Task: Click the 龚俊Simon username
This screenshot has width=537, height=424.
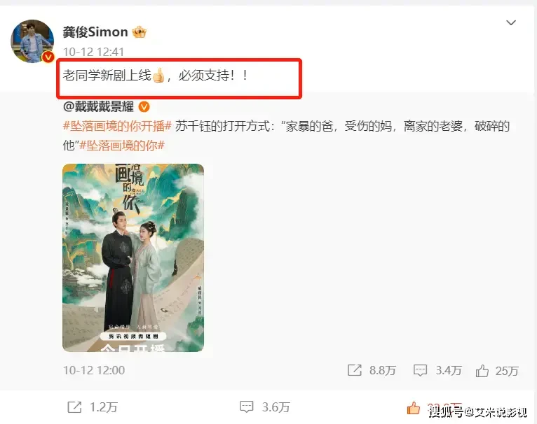Action: [x=95, y=31]
